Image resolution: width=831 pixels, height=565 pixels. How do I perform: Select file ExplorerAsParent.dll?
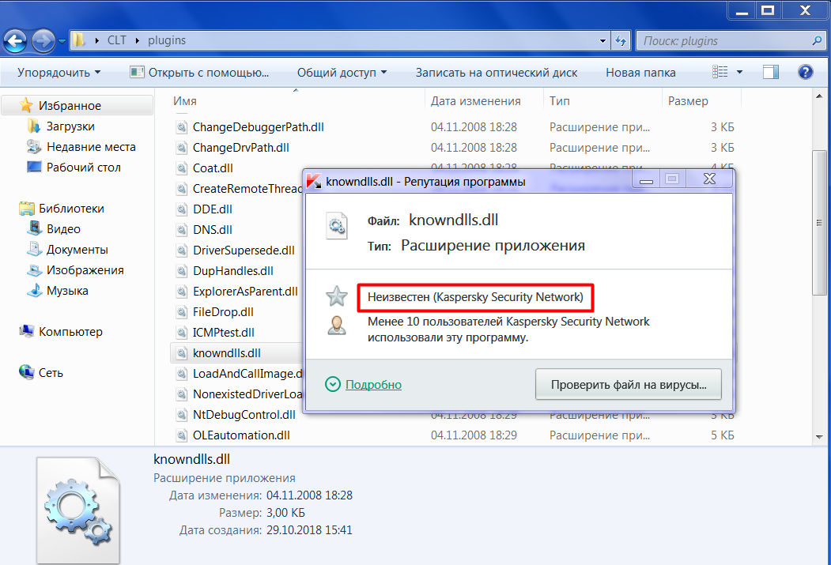(245, 292)
